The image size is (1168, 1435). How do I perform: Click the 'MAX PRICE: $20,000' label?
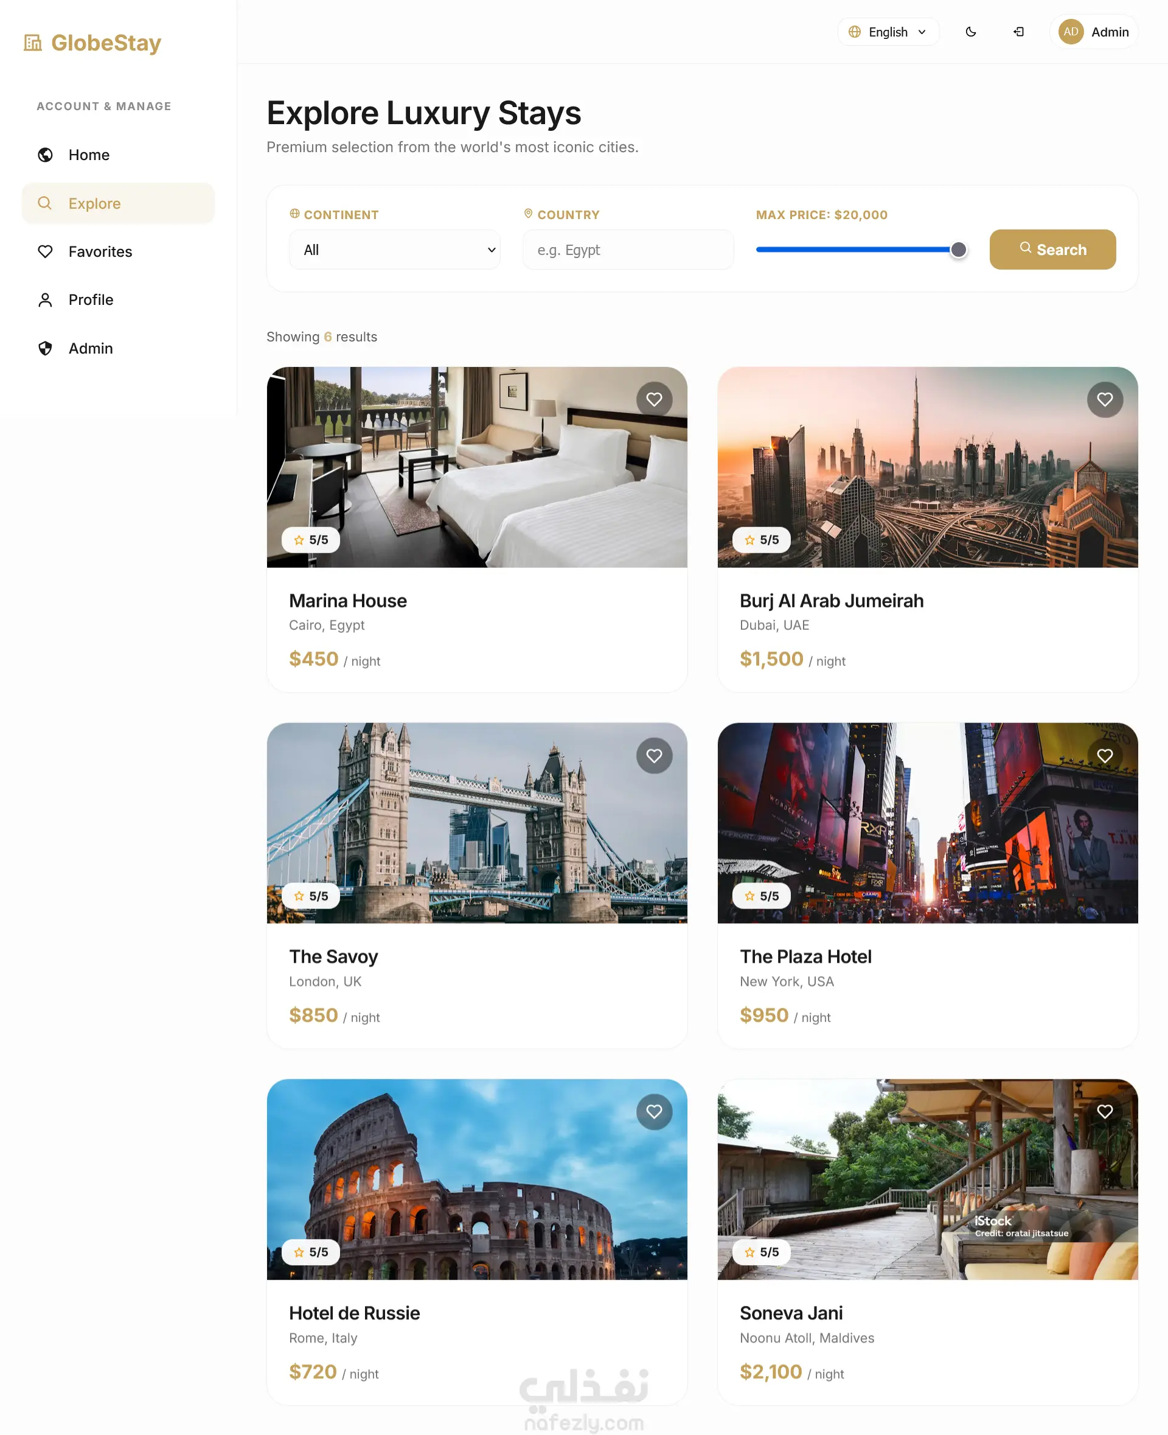click(x=821, y=215)
